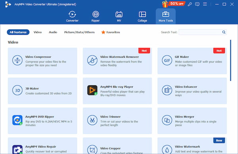Select the All features filter

click(x=18, y=32)
